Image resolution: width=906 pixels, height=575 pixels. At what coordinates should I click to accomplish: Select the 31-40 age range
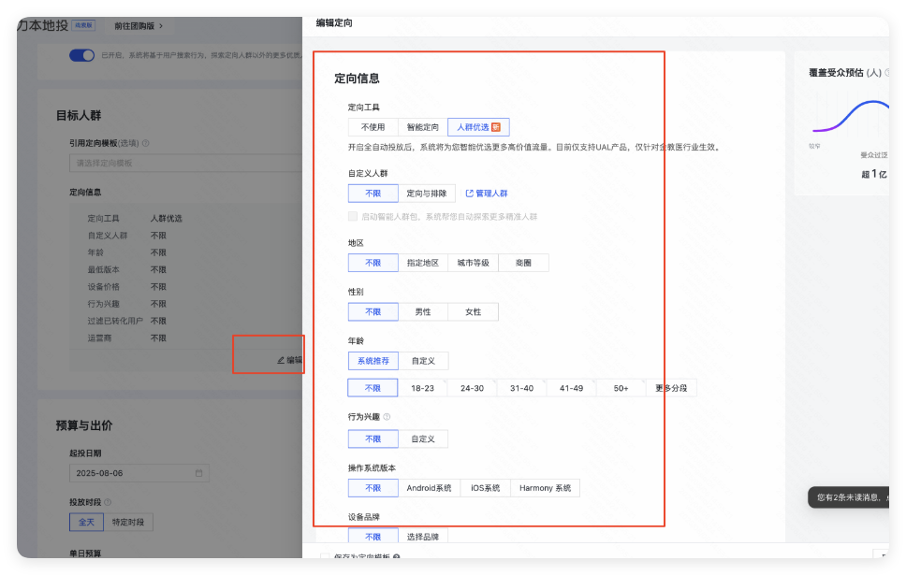[x=521, y=388]
